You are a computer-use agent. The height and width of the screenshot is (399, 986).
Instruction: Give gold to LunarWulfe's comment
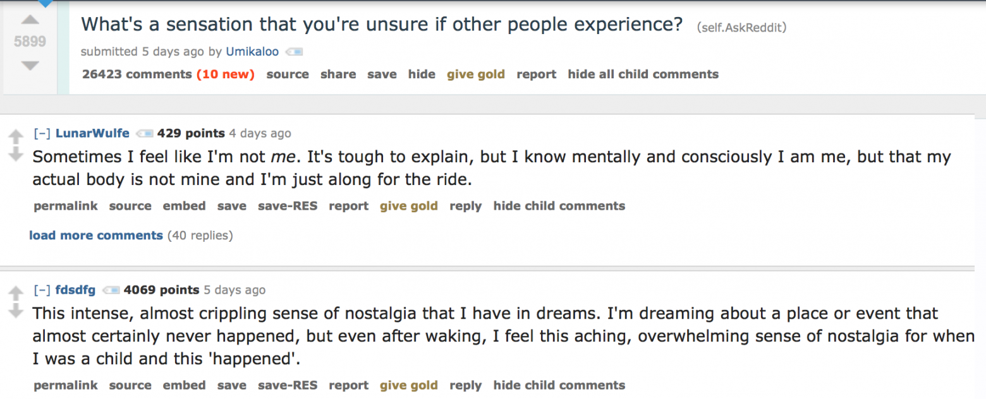(408, 206)
